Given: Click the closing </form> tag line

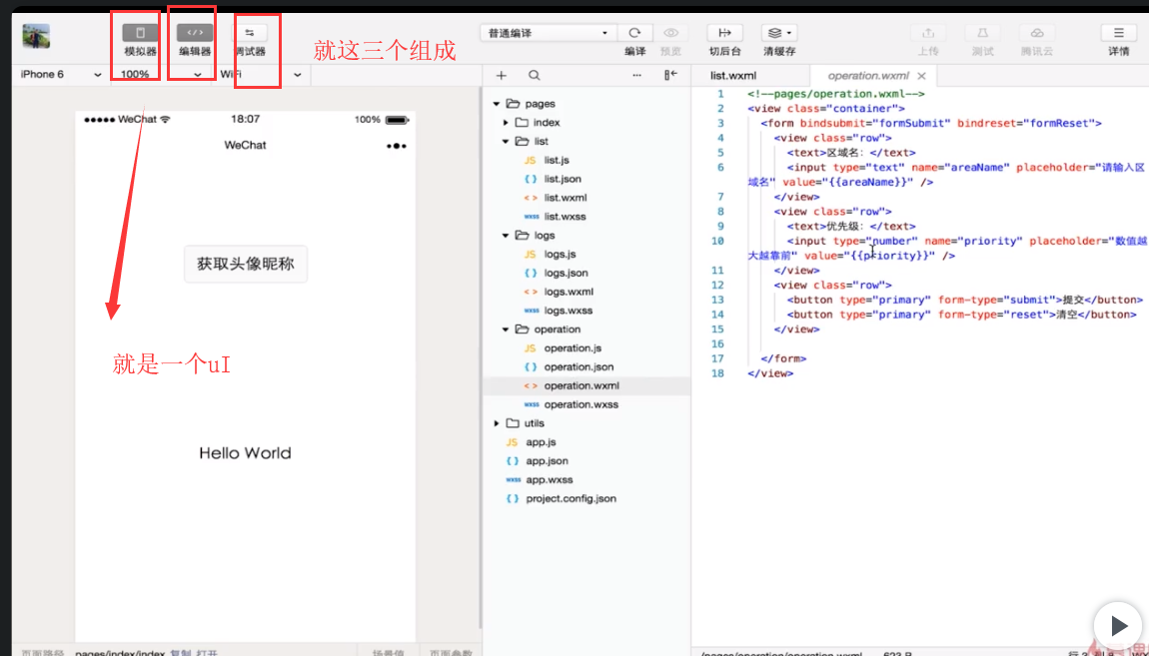Looking at the screenshot, I should click(783, 358).
